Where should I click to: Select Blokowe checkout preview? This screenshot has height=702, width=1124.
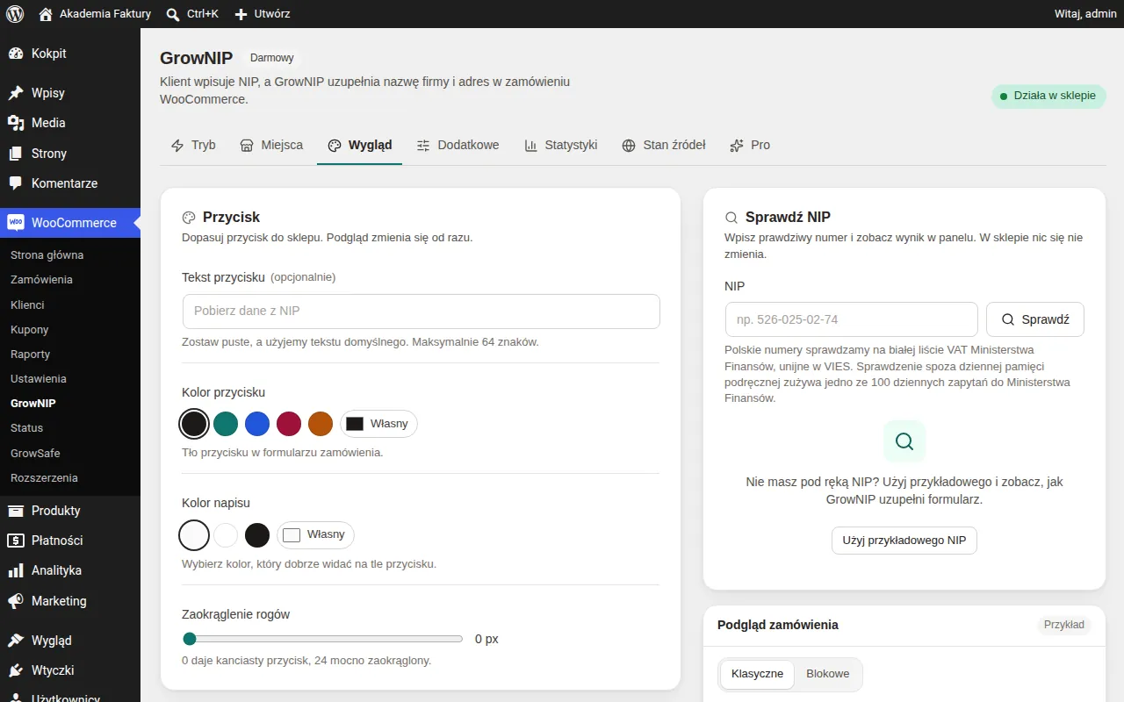pyautogui.click(x=828, y=674)
